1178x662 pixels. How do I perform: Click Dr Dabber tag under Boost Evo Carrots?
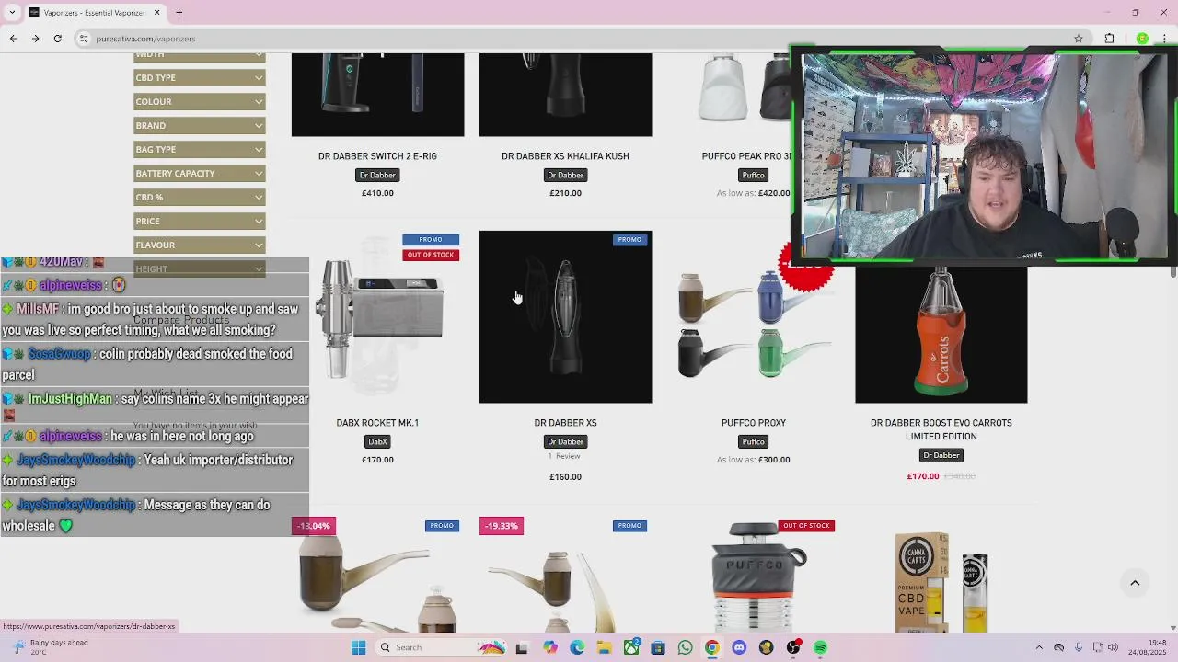click(x=941, y=455)
